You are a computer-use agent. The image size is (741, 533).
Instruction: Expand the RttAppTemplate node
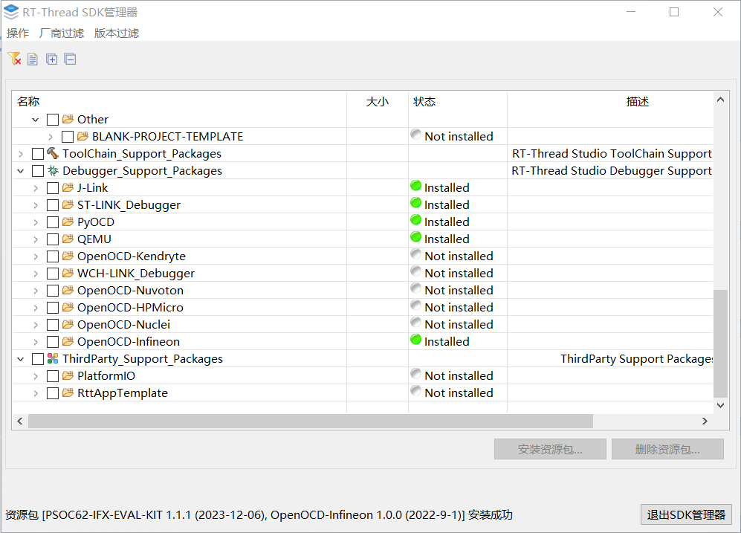pos(36,393)
